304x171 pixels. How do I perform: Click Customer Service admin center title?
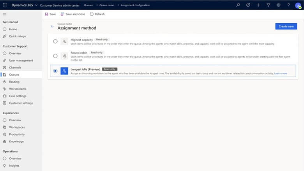click(60, 5)
